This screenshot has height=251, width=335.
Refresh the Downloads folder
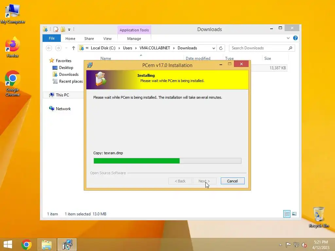pyautogui.click(x=221, y=48)
